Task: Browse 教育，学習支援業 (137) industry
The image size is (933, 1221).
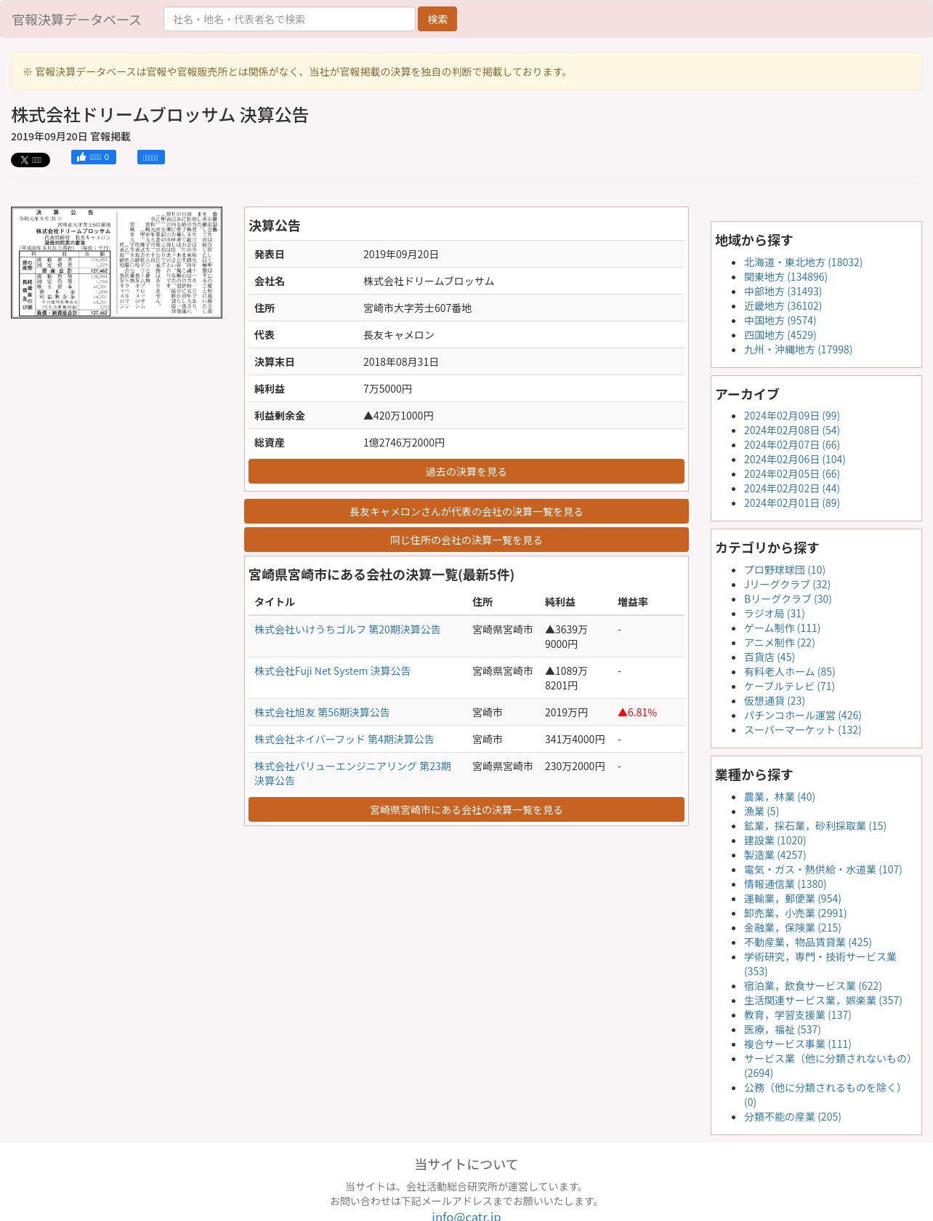Action: [x=798, y=1015]
